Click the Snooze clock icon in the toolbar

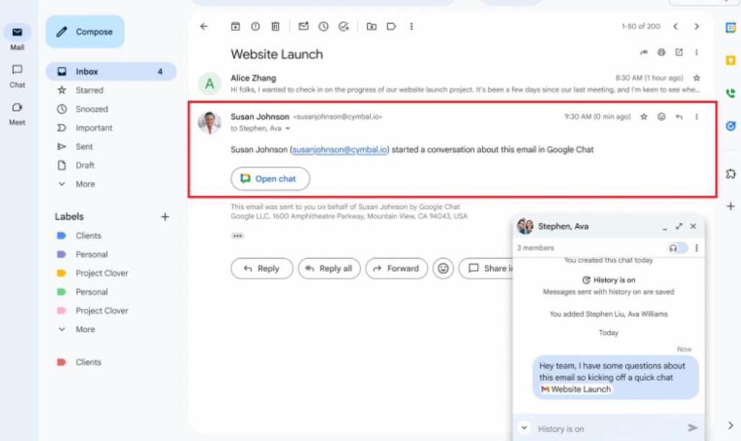click(323, 27)
